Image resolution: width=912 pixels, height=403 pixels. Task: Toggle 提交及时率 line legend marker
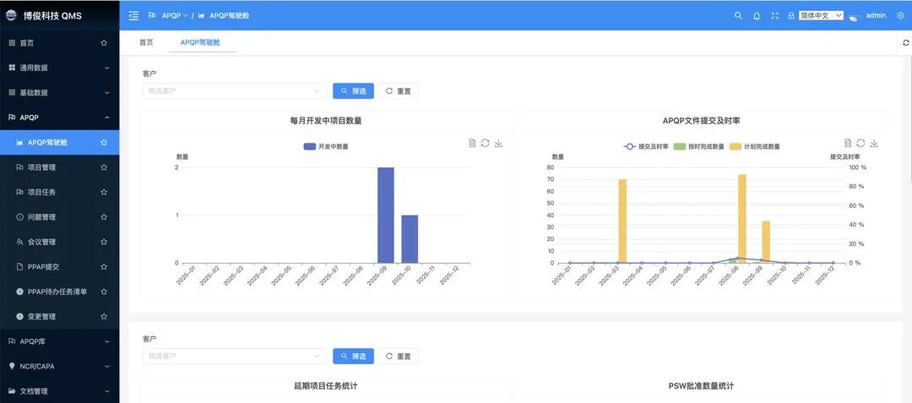coord(629,146)
